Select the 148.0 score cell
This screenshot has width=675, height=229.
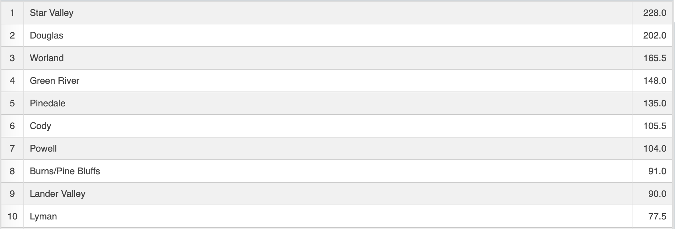pyautogui.click(x=654, y=81)
